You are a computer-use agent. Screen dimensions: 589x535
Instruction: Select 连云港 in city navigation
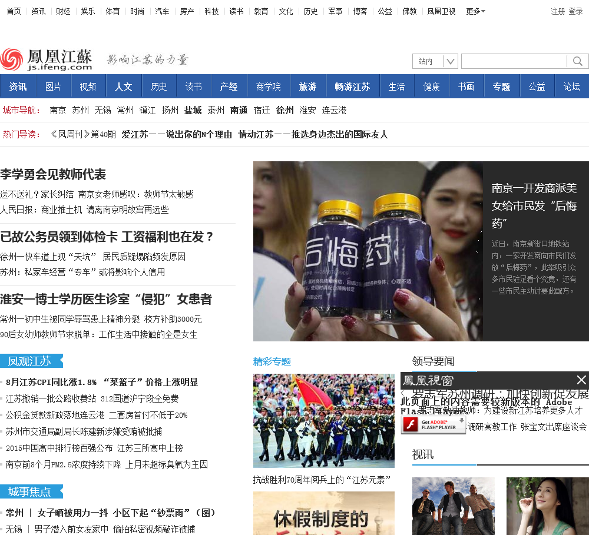coord(334,110)
